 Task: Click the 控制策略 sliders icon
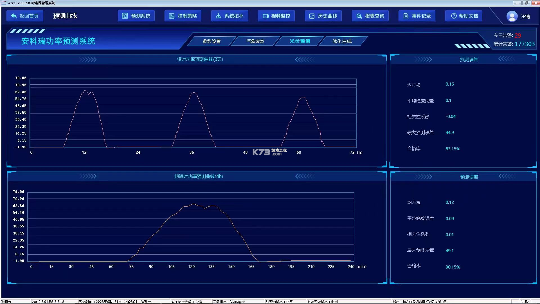point(172,16)
